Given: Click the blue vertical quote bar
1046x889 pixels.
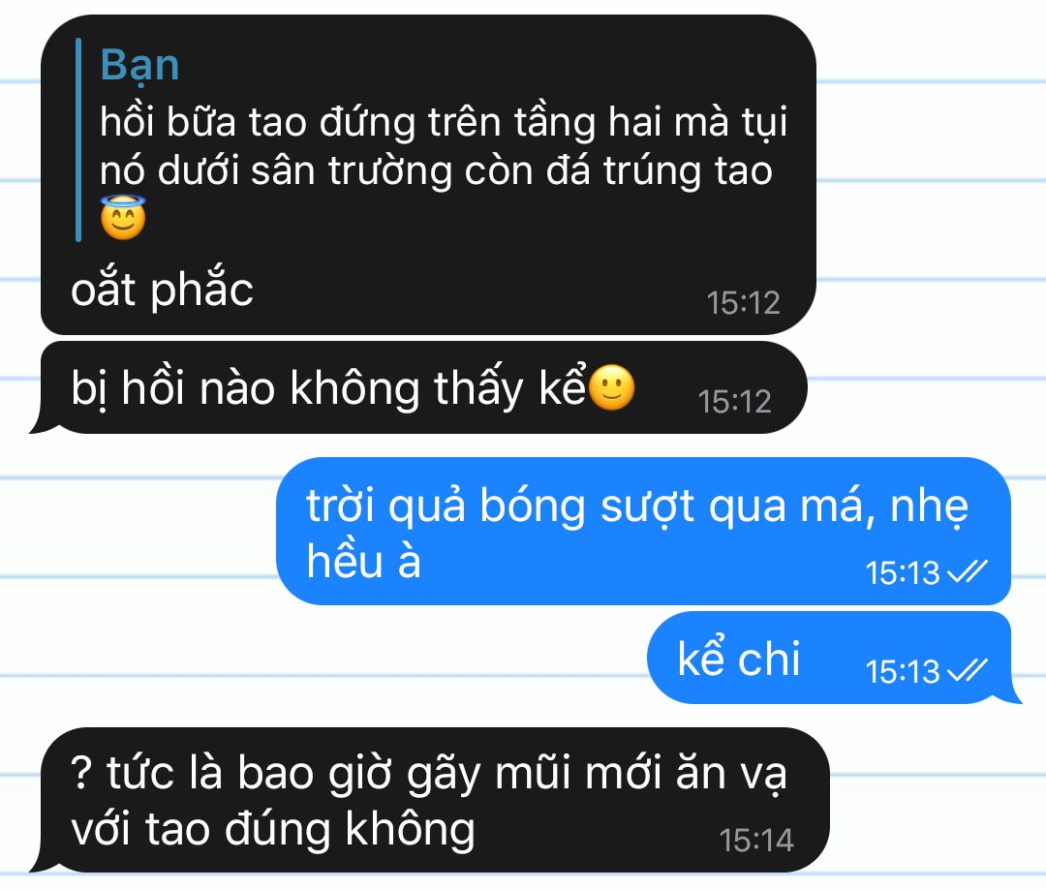Looking at the screenshot, I should pyautogui.click(x=78, y=139).
